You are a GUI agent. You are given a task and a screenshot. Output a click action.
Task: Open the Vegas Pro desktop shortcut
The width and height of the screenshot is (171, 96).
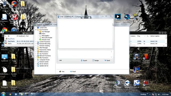click(127, 18)
